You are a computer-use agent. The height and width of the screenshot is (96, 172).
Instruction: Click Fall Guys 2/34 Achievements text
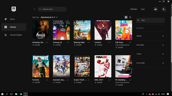122,45
